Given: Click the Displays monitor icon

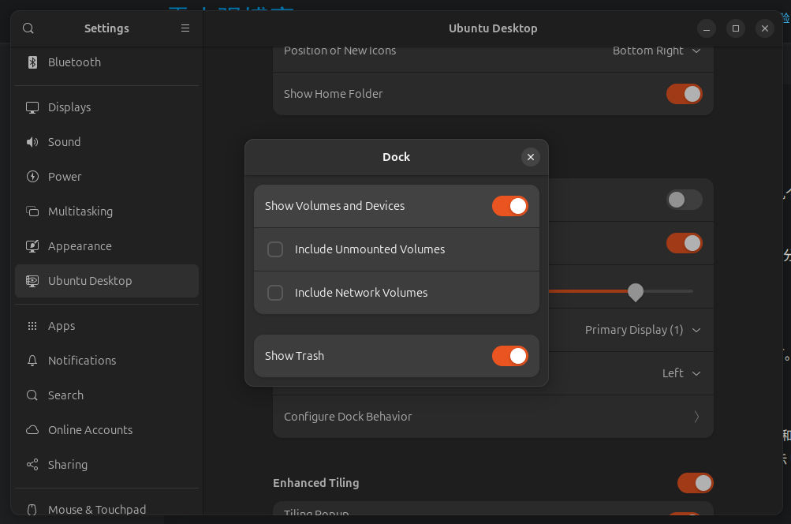Looking at the screenshot, I should tap(32, 107).
